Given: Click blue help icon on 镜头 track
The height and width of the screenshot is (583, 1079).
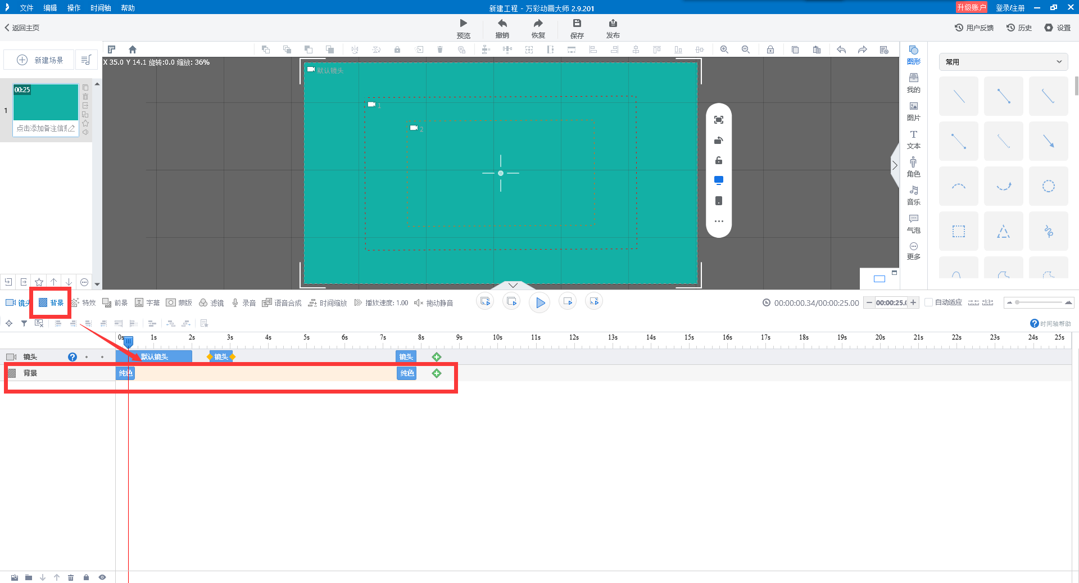Looking at the screenshot, I should tap(72, 357).
